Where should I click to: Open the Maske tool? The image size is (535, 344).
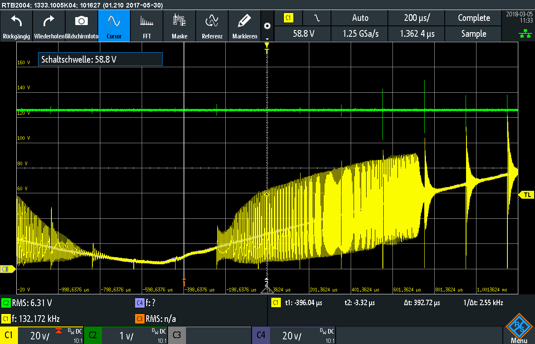pos(179,26)
